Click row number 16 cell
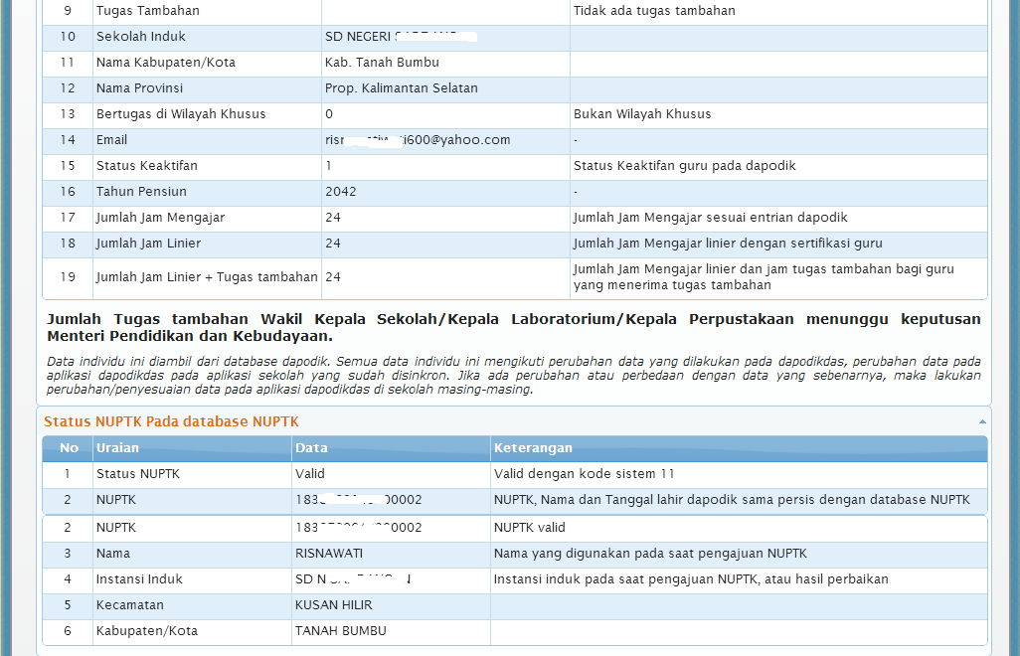Screen dimensions: 1020x656 (68, 192)
